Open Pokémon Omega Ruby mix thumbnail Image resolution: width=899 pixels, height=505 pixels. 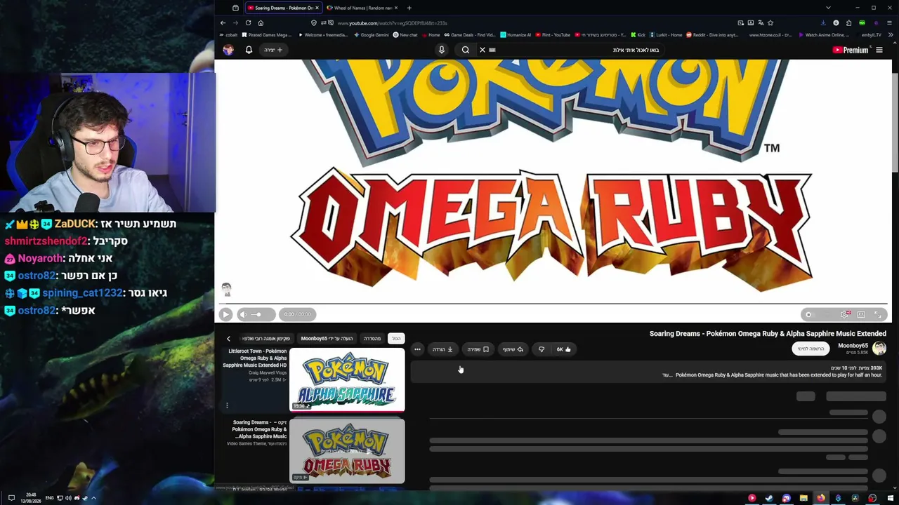[x=347, y=451]
